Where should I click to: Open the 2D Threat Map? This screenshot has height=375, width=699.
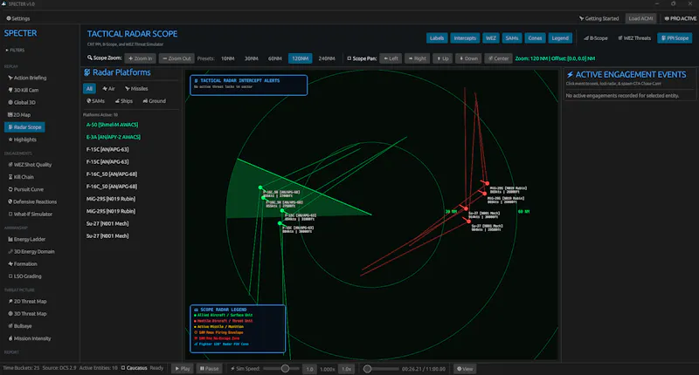click(x=27, y=301)
